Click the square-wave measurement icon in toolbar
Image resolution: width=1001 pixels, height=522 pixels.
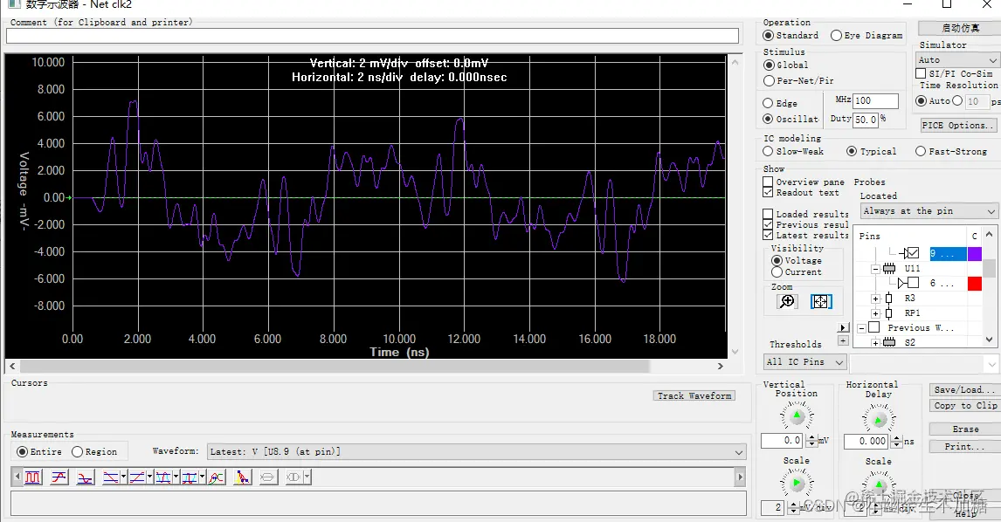click(x=32, y=477)
